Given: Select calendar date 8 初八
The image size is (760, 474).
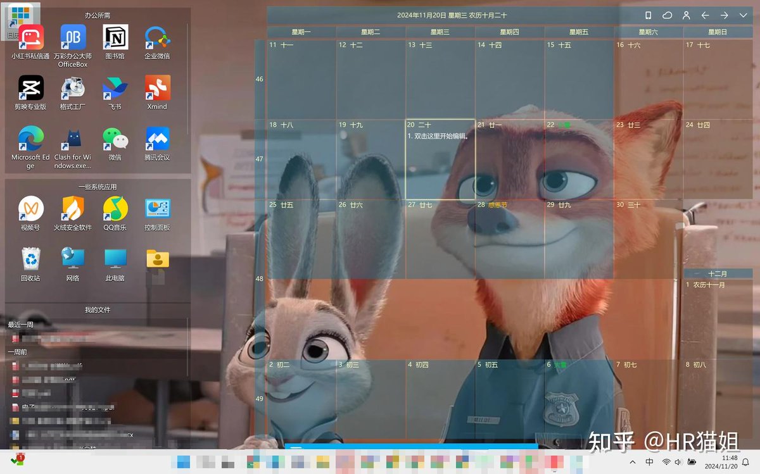Looking at the screenshot, I should coord(718,399).
